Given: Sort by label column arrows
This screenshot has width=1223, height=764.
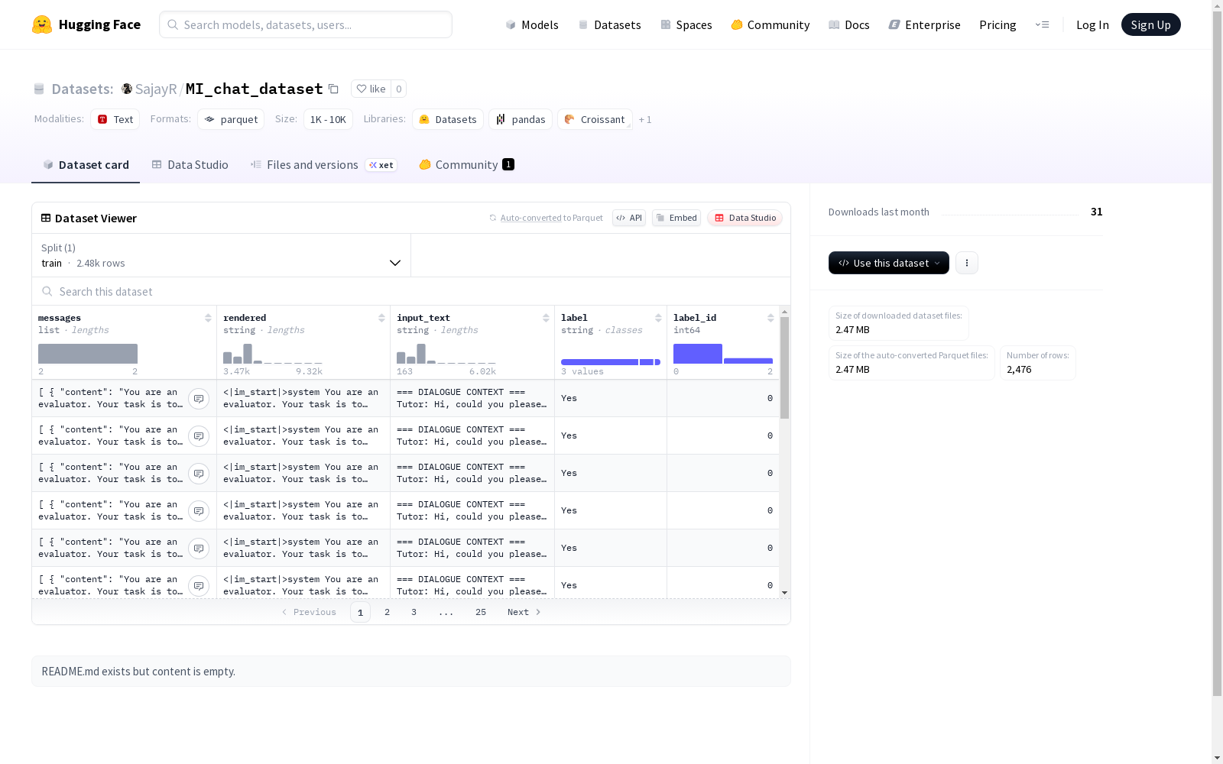Looking at the screenshot, I should [658, 318].
